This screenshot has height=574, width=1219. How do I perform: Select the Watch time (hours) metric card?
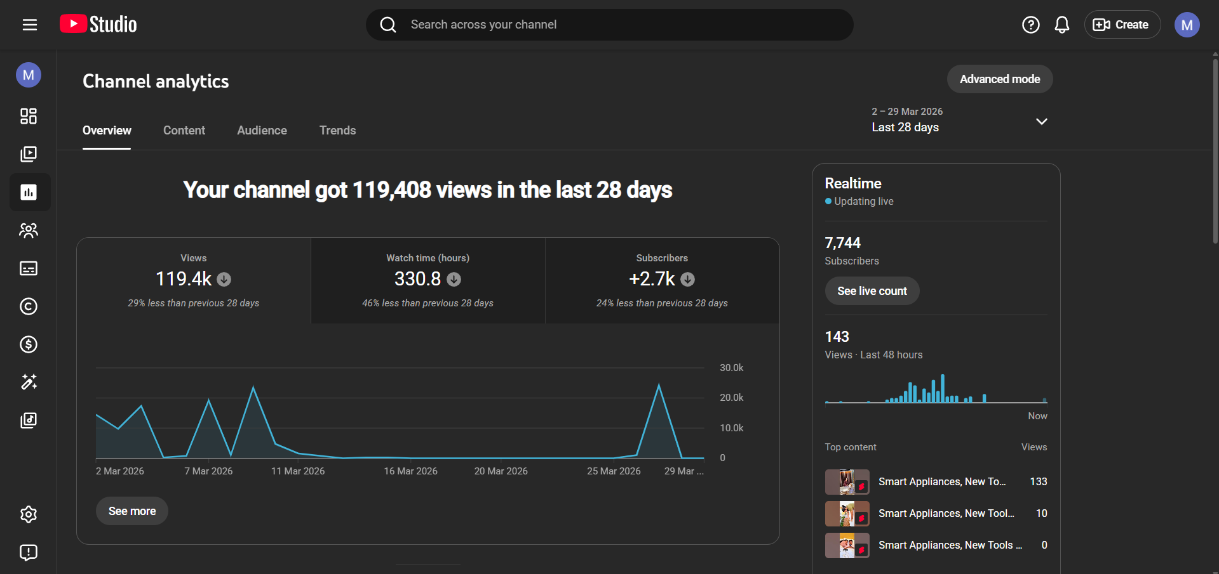(x=428, y=280)
